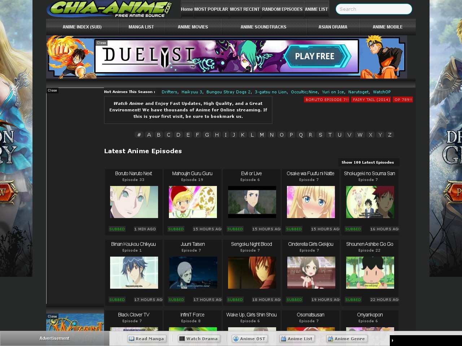Click the Search input field
Viewport: 462px width, 346px height.
(x=374, y=9)
